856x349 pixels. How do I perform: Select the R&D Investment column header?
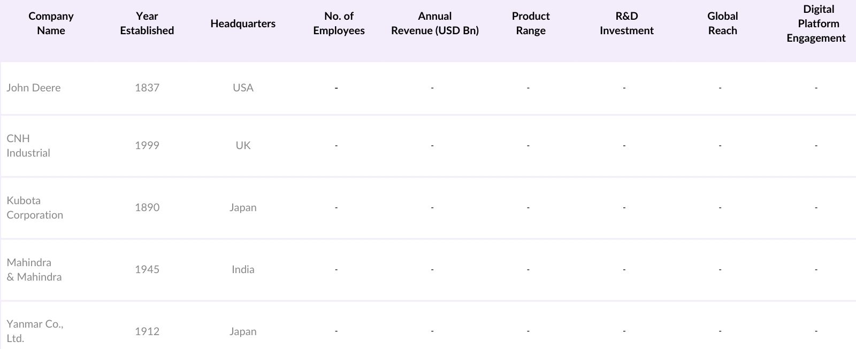[x=626, y=24]
